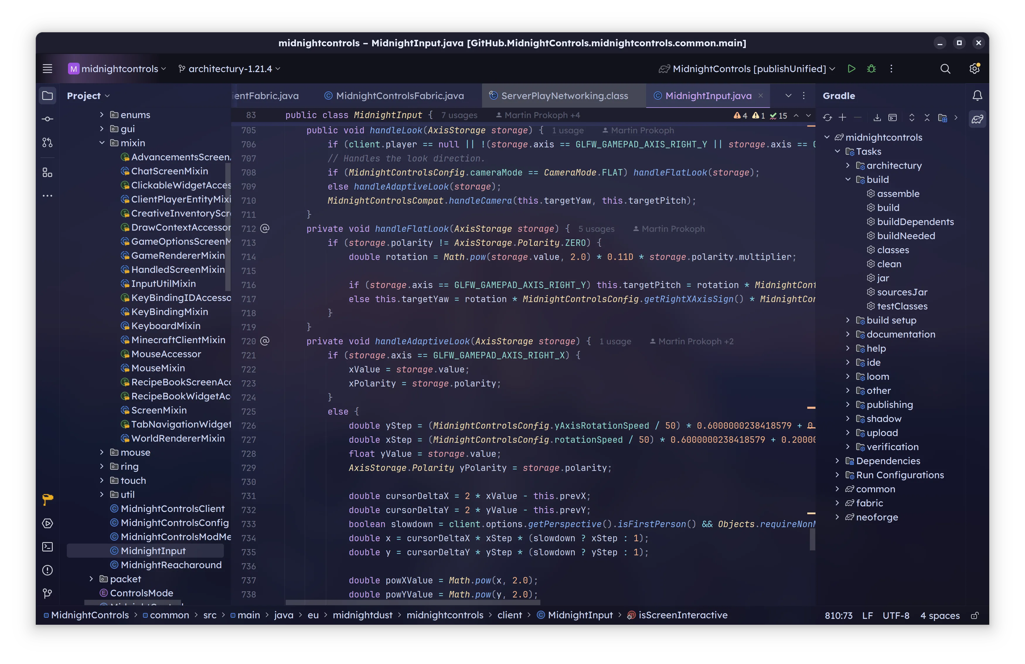Collapse the mixin package in Project tree
This screenshot has width=1025, height=664.
click(102, 142)
